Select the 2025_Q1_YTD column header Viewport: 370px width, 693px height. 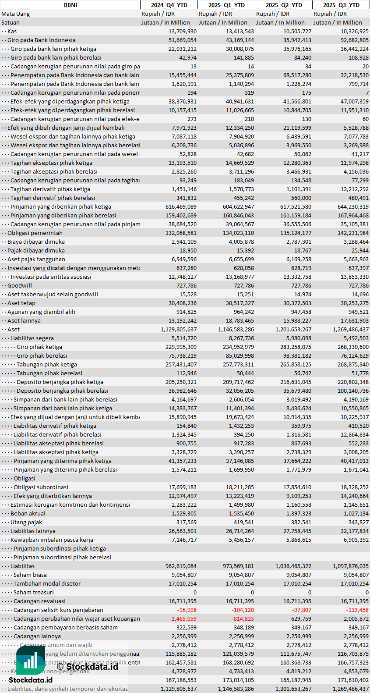click(226, 5)
